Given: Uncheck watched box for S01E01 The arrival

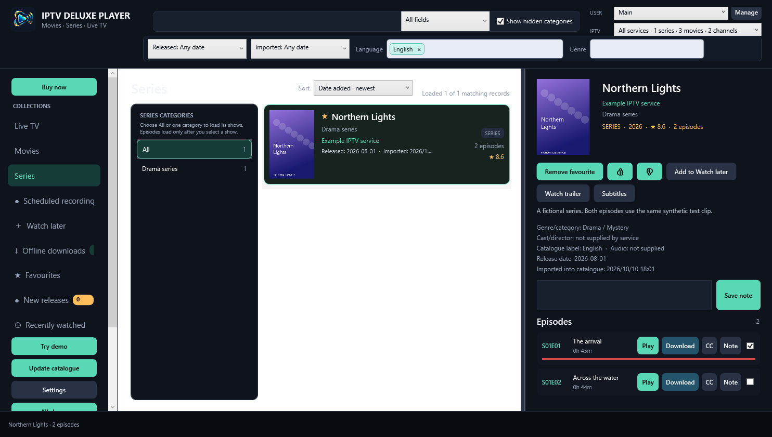Looking at the screenshot, I should point(750,346).
